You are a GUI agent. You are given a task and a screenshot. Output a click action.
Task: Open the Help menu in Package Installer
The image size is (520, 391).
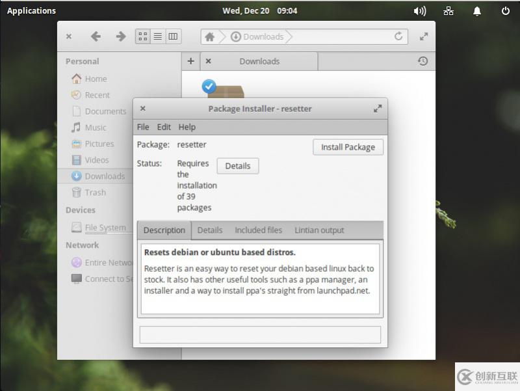[187, 127]
